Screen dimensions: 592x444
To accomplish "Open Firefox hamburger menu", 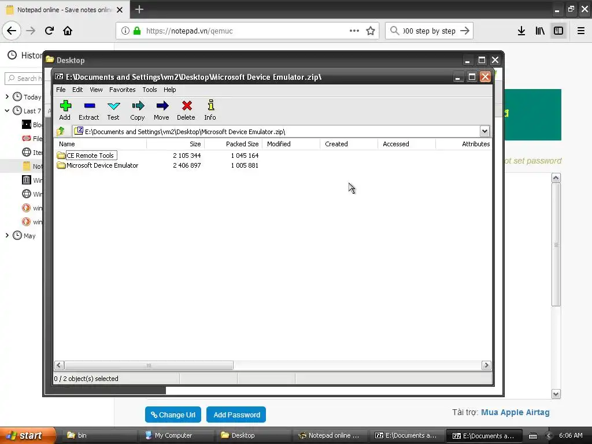I will 581,31.
